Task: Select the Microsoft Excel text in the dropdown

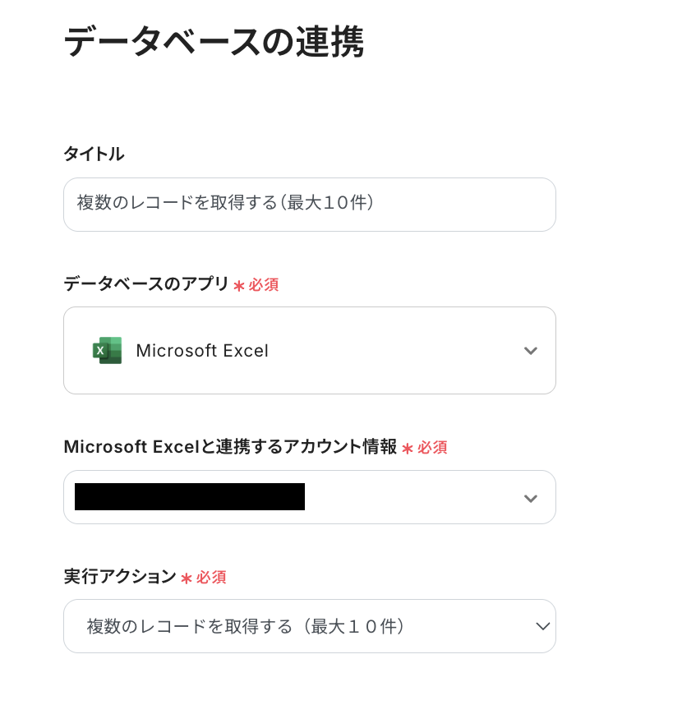Action: click(x=202, y=351)
